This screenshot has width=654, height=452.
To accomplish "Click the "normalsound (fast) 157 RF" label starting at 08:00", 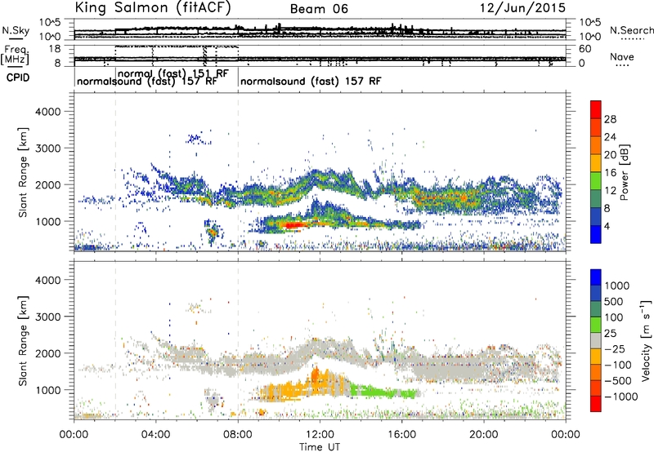I will 311,81.
